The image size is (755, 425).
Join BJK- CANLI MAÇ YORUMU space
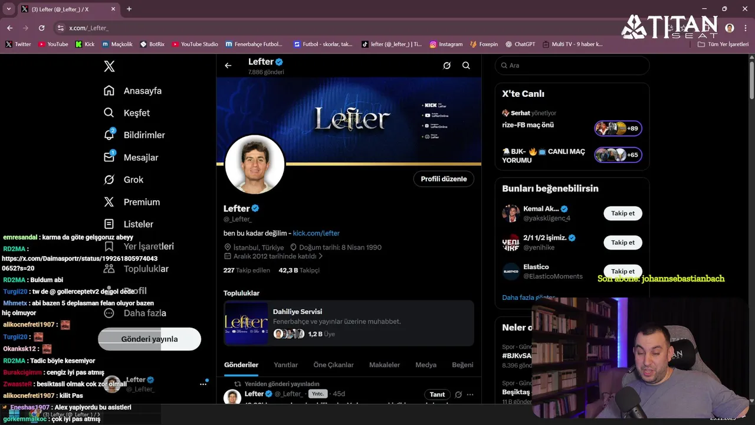[618, 155]
